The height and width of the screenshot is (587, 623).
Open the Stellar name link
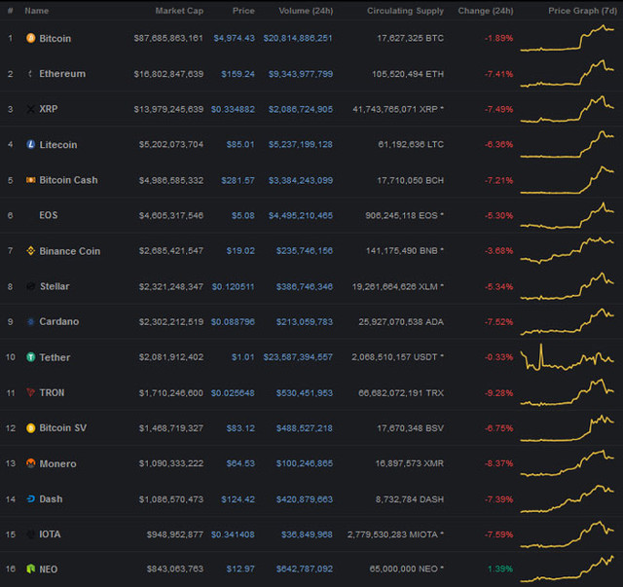pyautogui.click(x=55, y=286)
